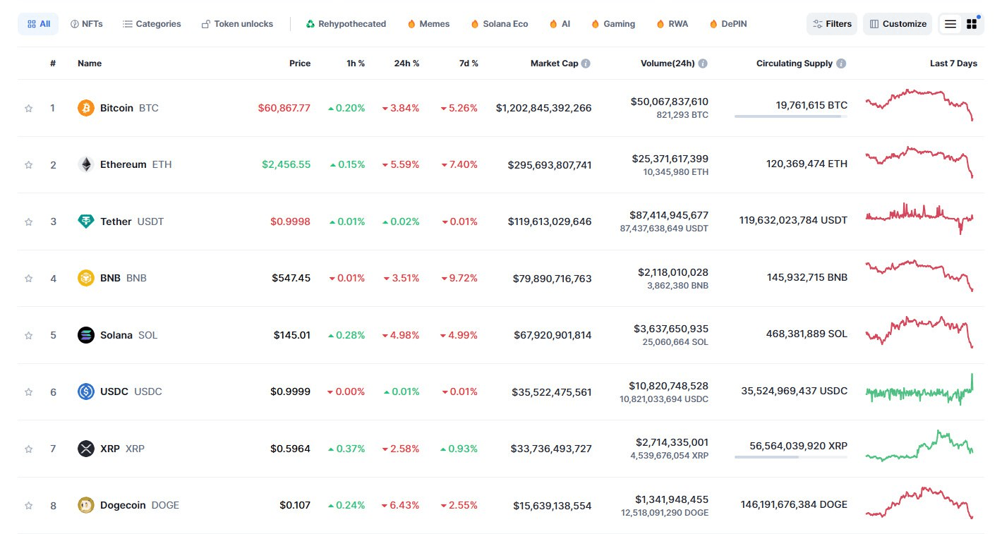The height and width of the screenshot is (534, 1002).
Task: Click the USDC logo icon
Action: [85, 392]
